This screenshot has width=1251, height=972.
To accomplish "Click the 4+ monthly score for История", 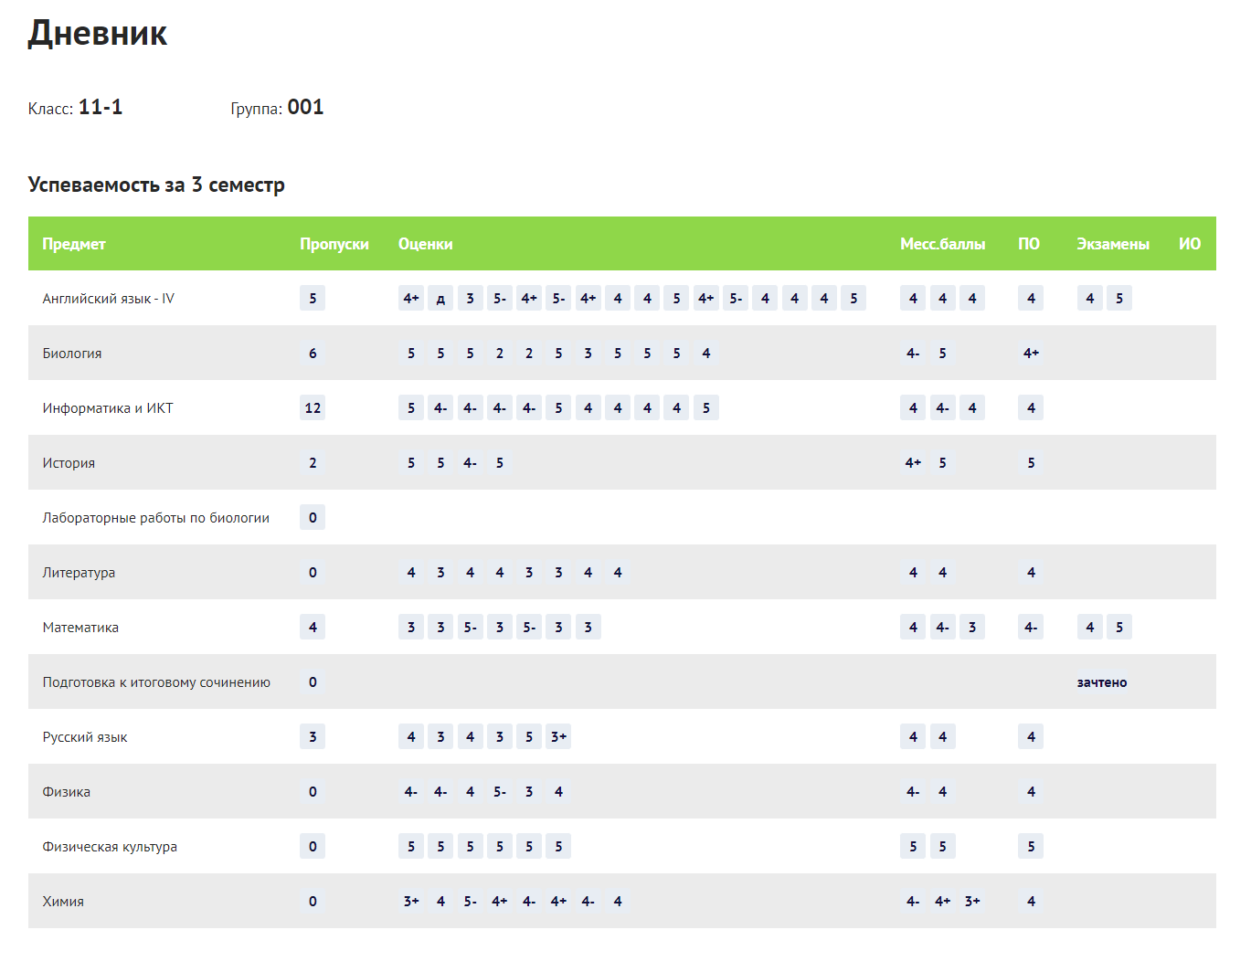I will coord(913,463).
